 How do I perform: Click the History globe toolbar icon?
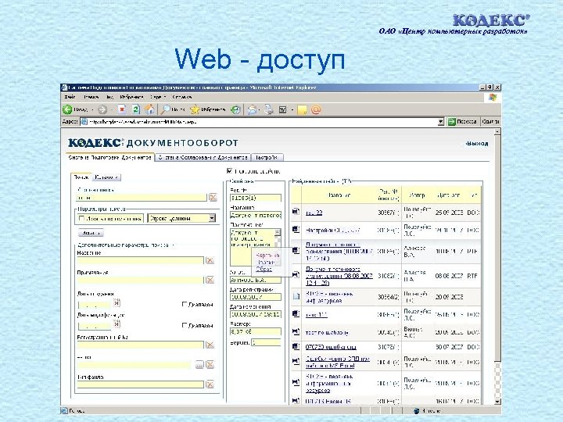[235, 109]
